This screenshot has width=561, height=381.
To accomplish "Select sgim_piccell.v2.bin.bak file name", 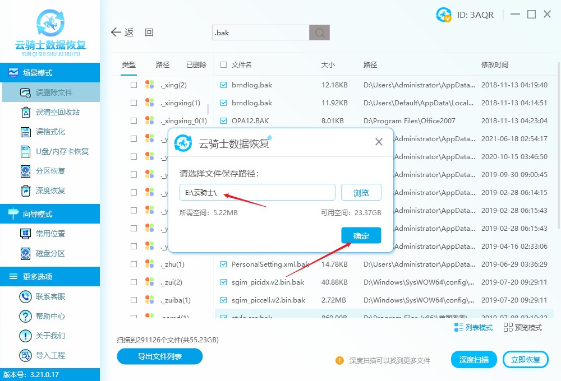I will [x=268, y=300].
